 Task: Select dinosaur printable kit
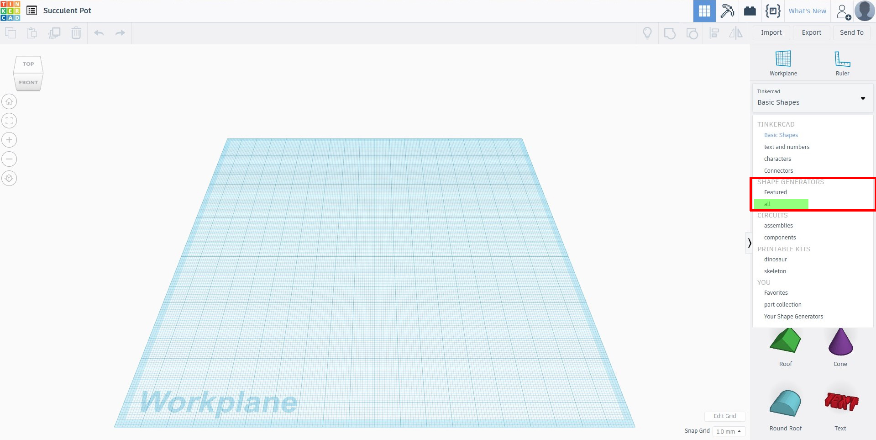[776, 260]
